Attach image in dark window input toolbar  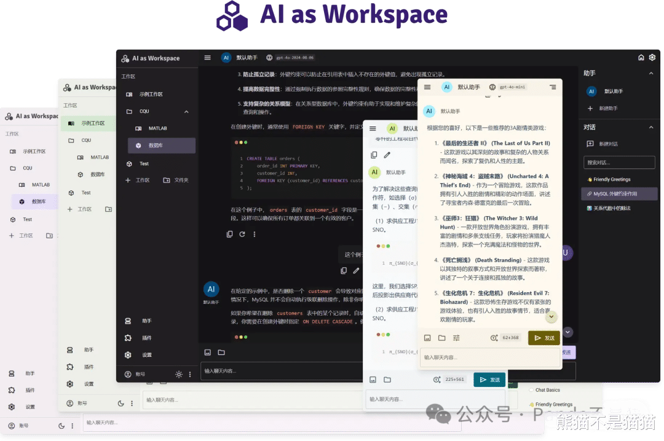208,352
